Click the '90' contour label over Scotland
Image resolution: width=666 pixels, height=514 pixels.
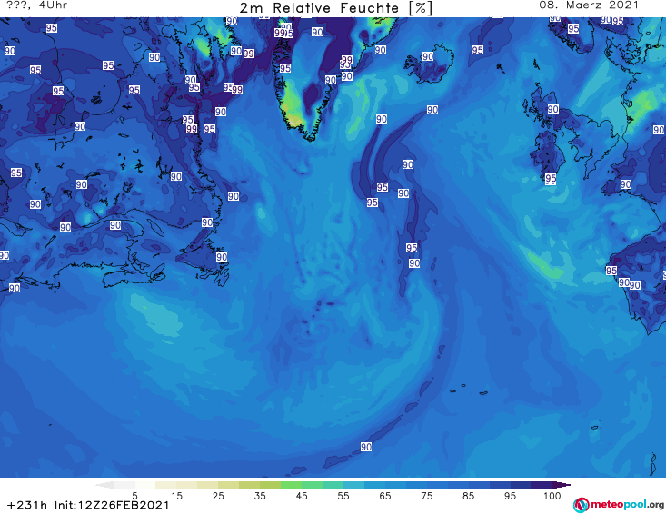[552, 109]
